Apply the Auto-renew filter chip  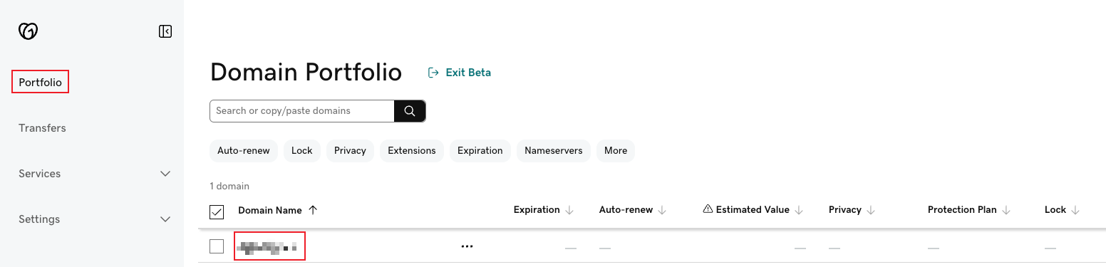(x=244, y=151)
